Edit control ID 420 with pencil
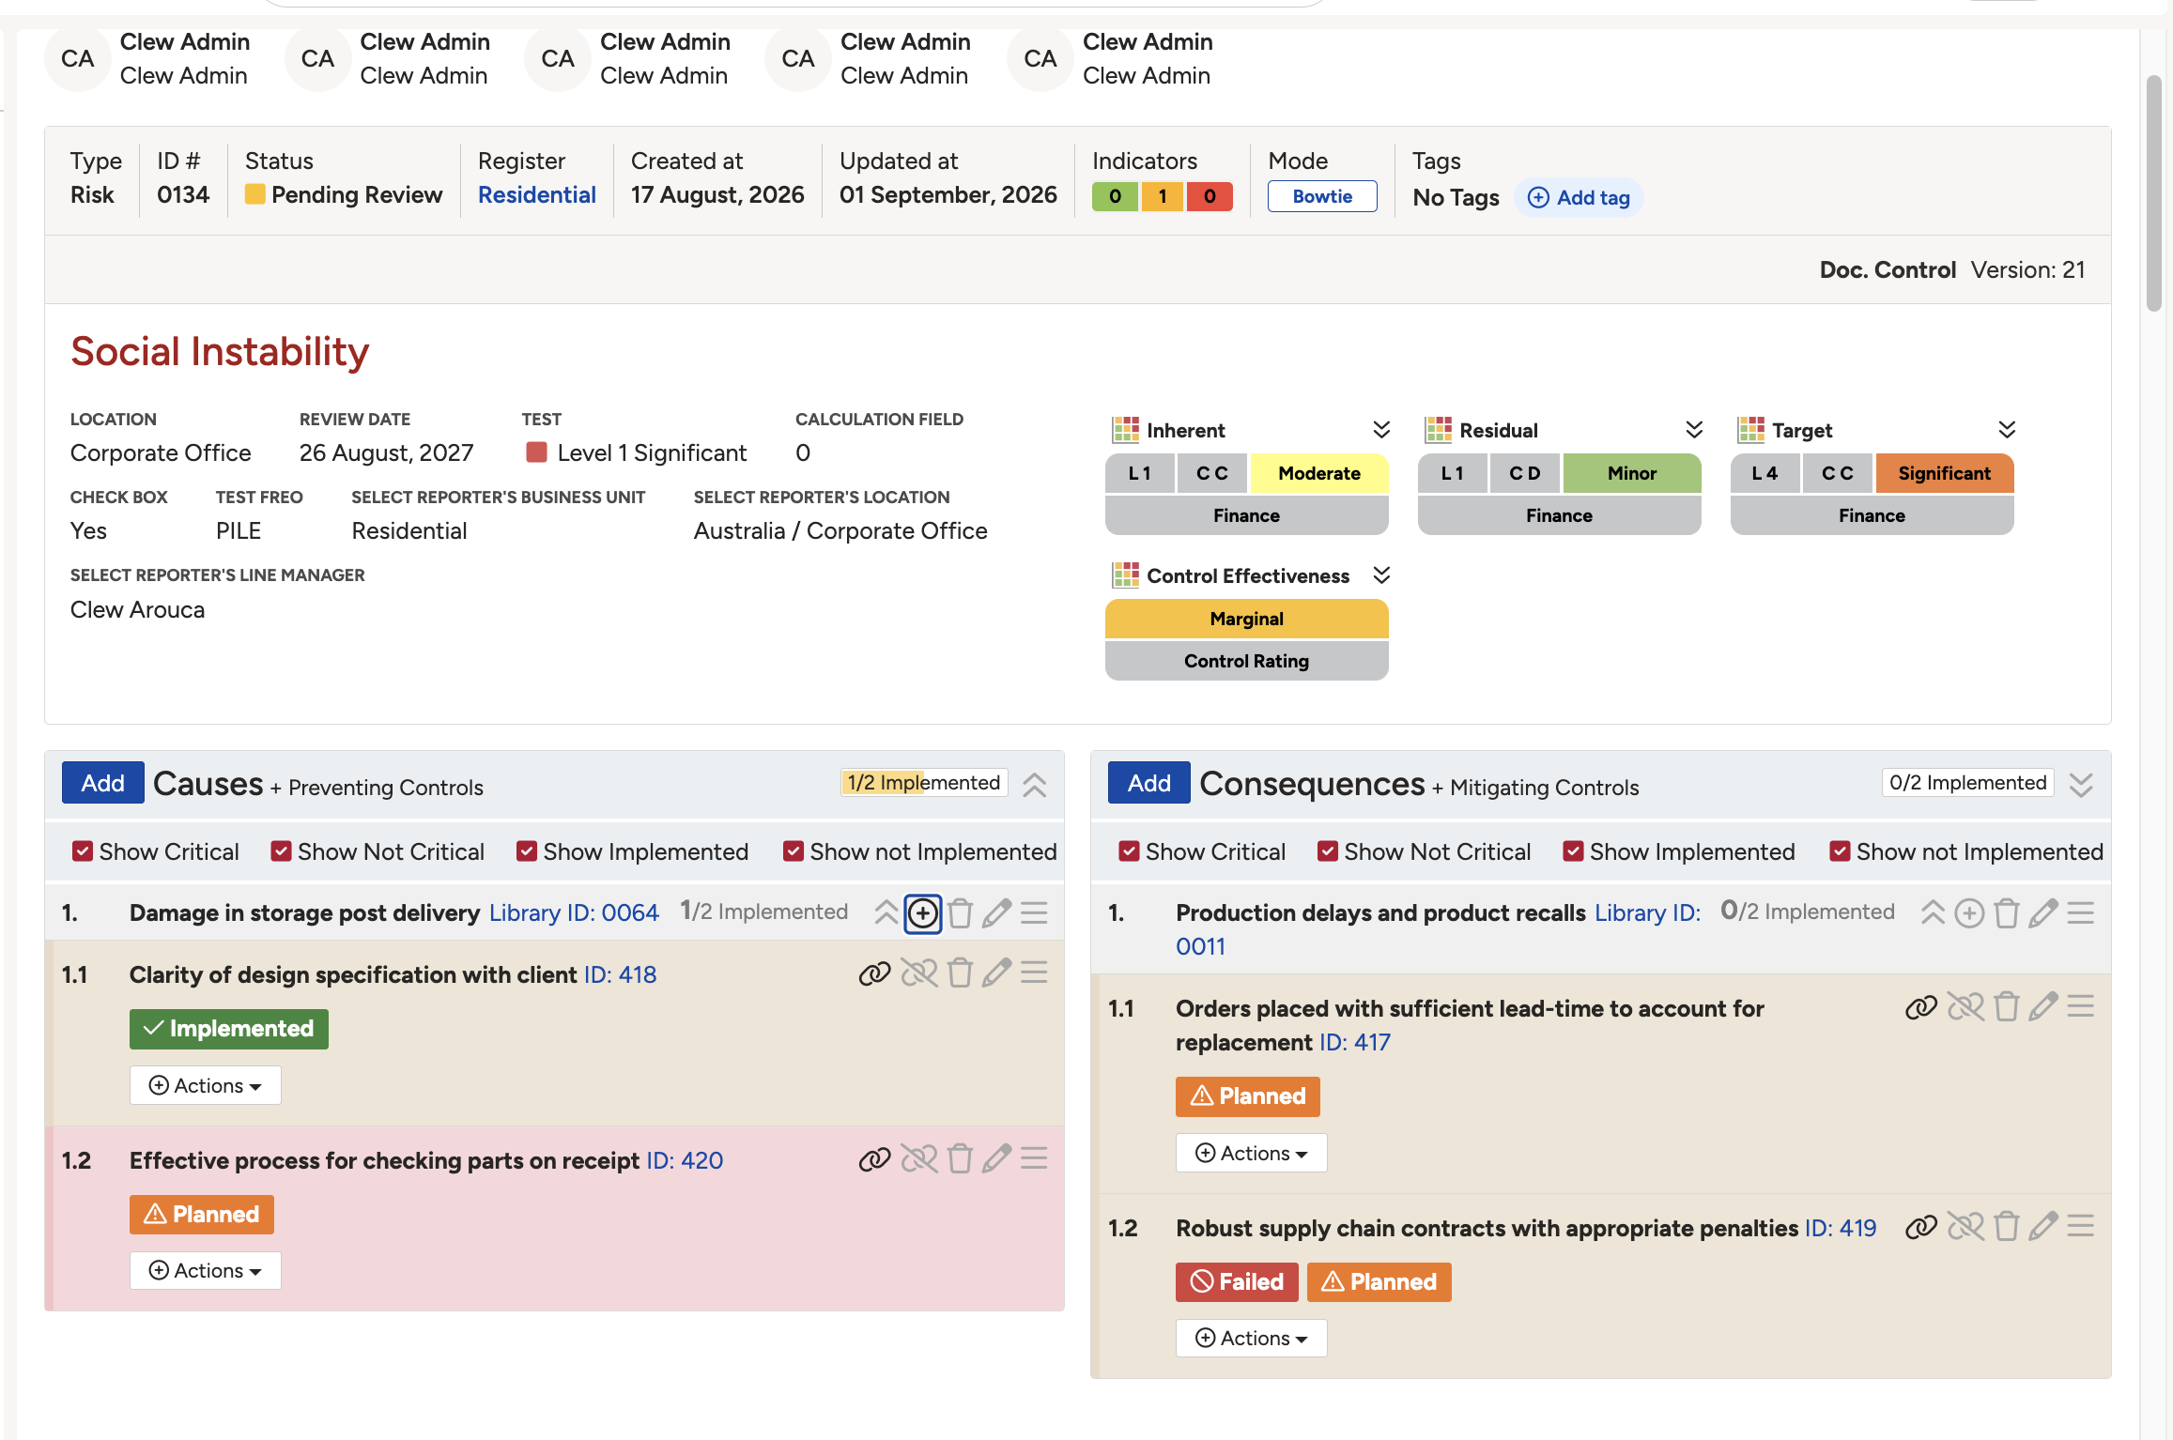The height and width of the screenshot is (1440, 2173). click(x=996, y=1159)
